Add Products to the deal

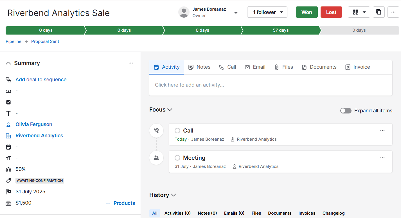[x=120, y=203]
